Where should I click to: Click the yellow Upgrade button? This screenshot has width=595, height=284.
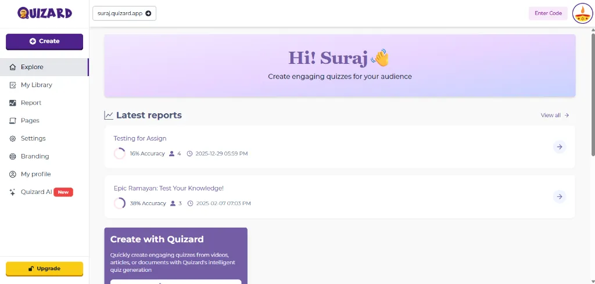44,268
